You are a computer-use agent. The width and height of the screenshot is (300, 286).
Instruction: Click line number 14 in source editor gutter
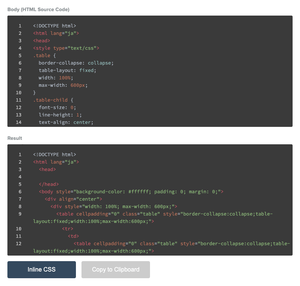point(19,122)
